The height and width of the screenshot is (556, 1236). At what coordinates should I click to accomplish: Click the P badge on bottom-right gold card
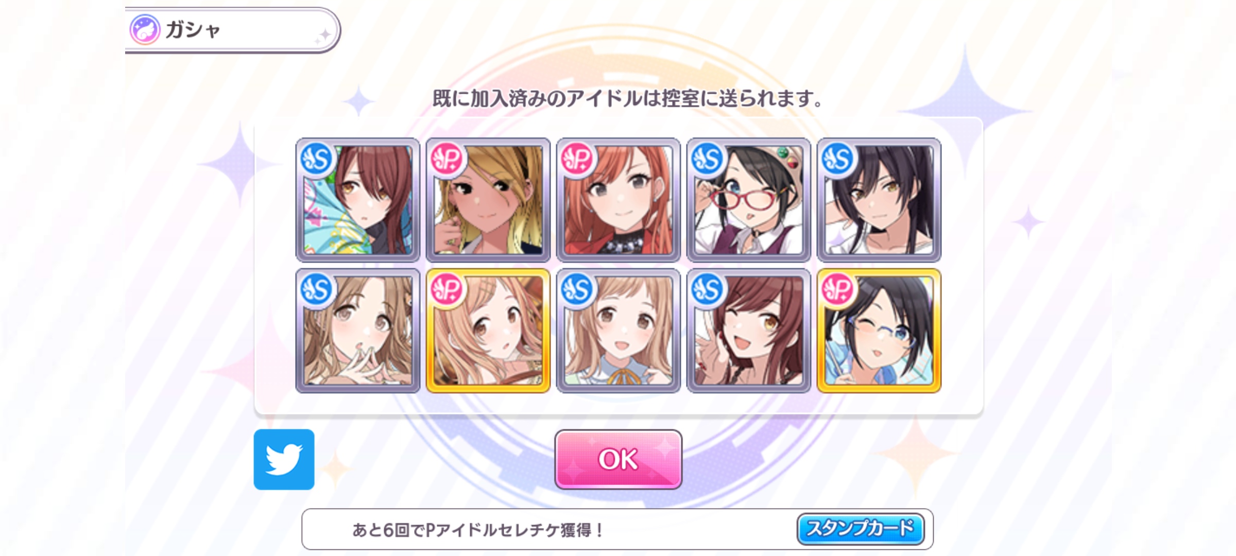837,290
